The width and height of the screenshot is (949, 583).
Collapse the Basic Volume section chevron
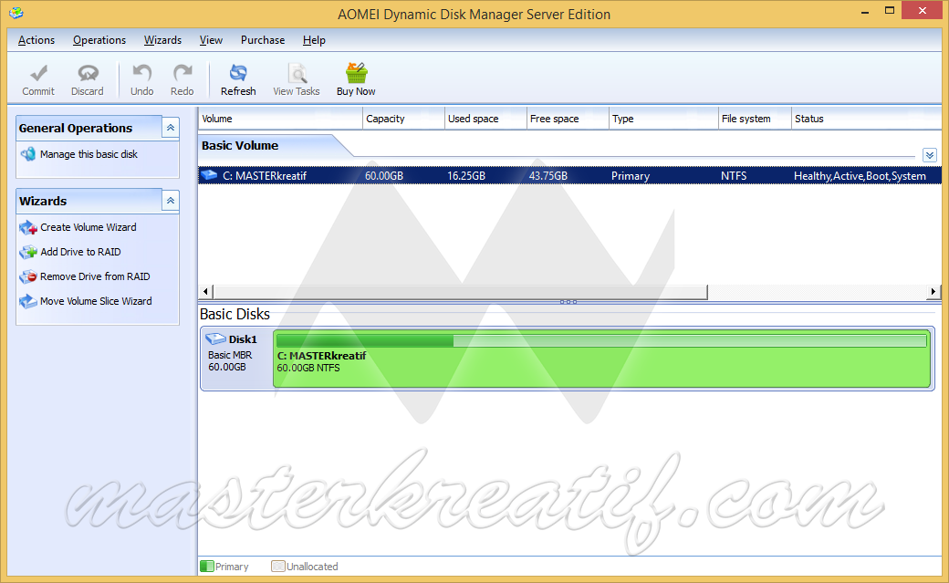coord(930,155)
